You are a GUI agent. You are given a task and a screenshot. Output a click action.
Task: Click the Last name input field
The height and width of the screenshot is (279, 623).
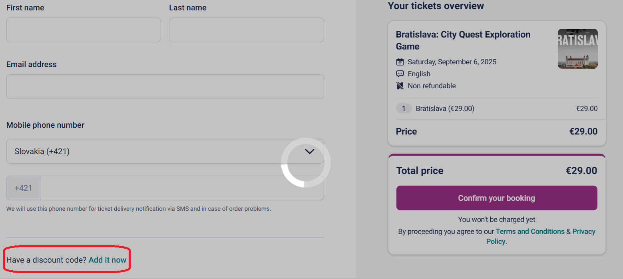tap(246, 30)
